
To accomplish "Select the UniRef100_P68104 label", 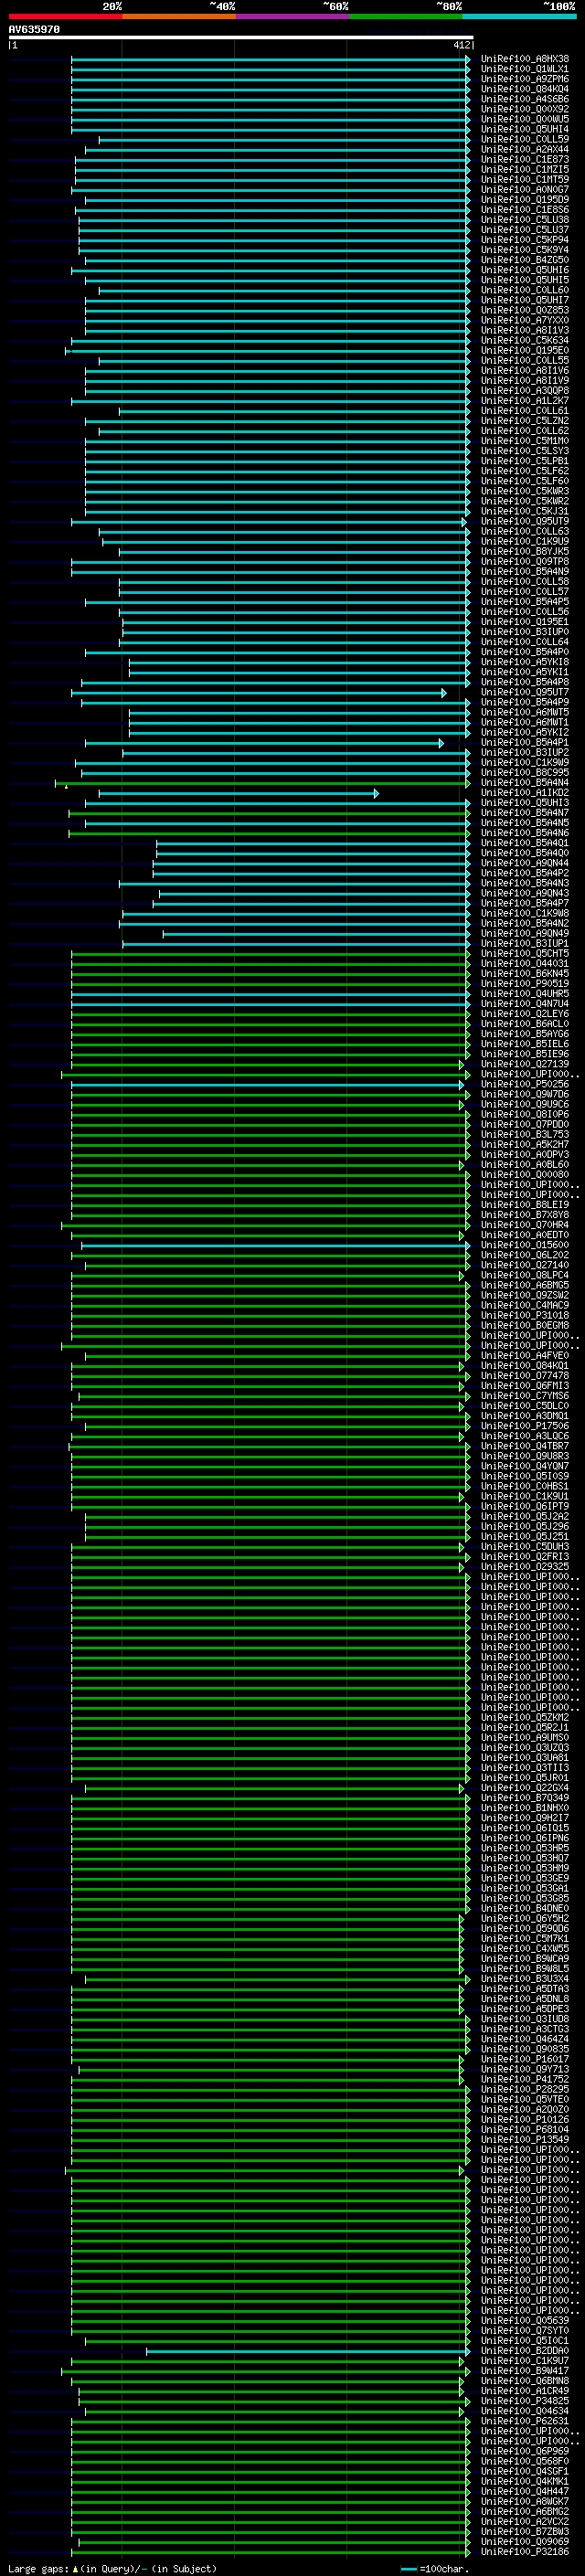I will 524,2130.
